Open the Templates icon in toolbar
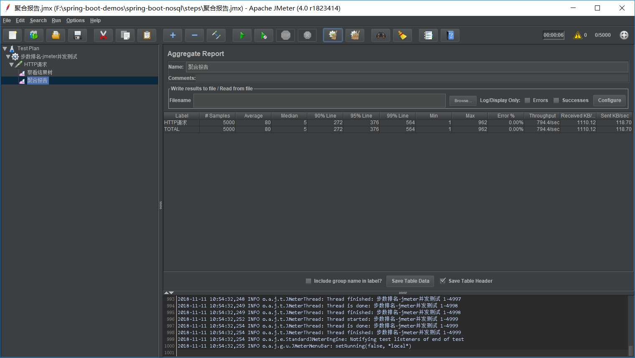This screenshot has width=635, height=358. pyautogui.click(x=34, y=35)
